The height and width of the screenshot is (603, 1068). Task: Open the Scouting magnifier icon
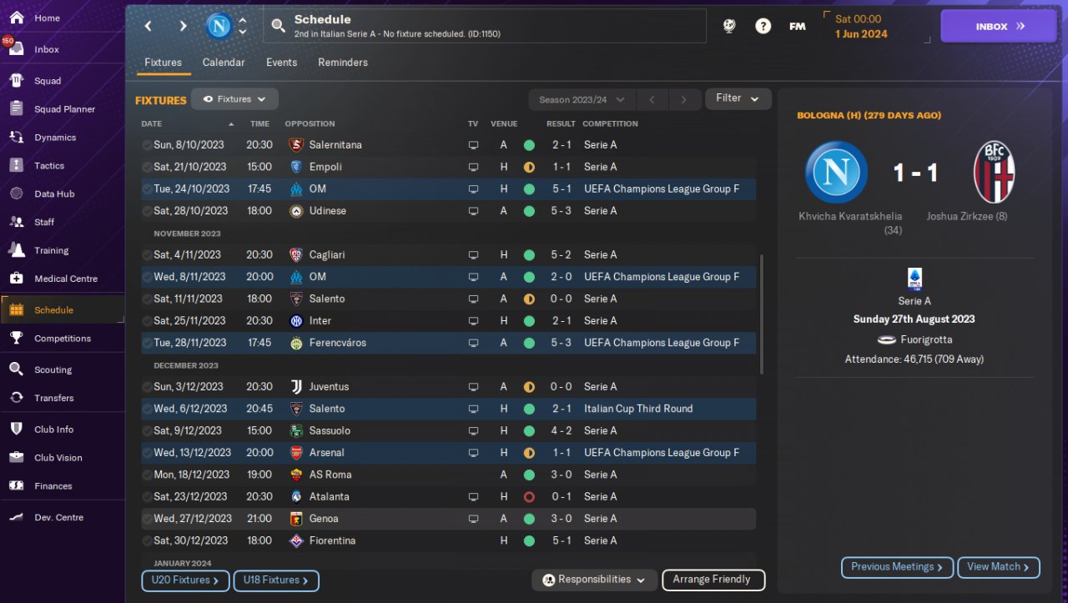pos(16,369)
